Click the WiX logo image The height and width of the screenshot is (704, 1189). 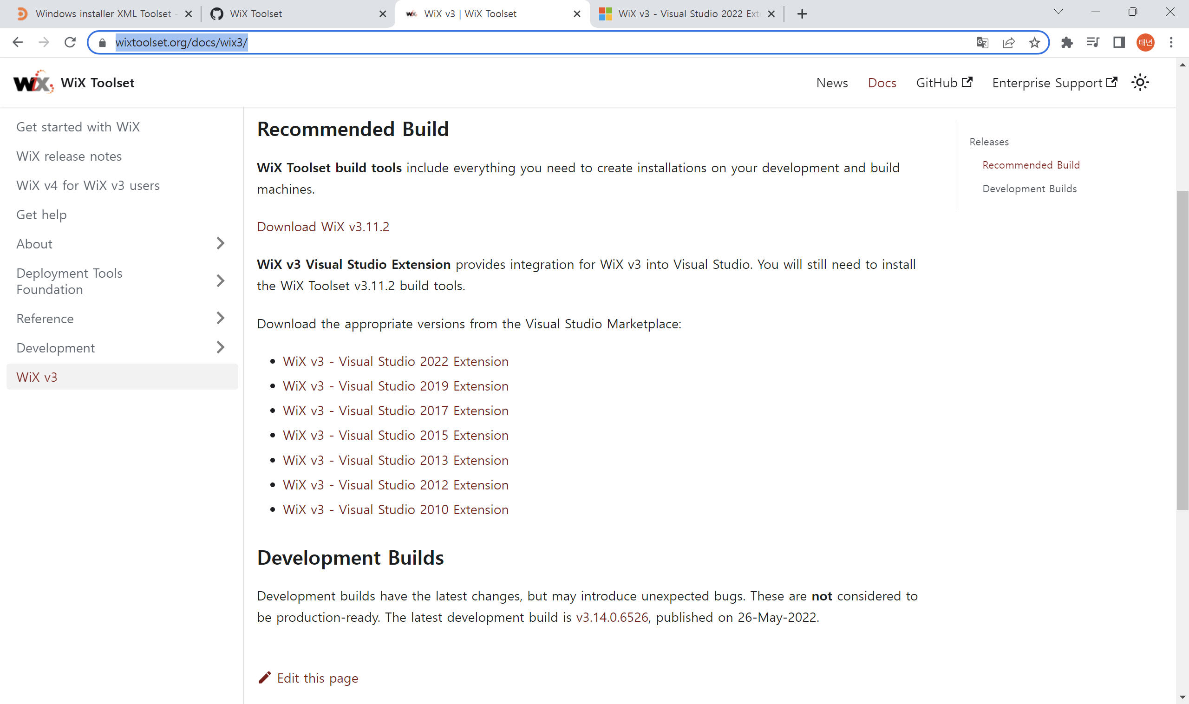pyautogui.click(x=33, y=83)
